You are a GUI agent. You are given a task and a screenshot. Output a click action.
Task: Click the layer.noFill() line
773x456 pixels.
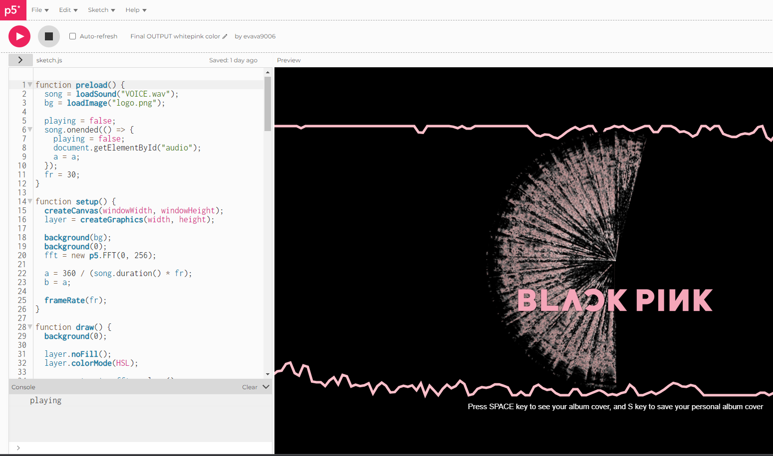(78, 354)
